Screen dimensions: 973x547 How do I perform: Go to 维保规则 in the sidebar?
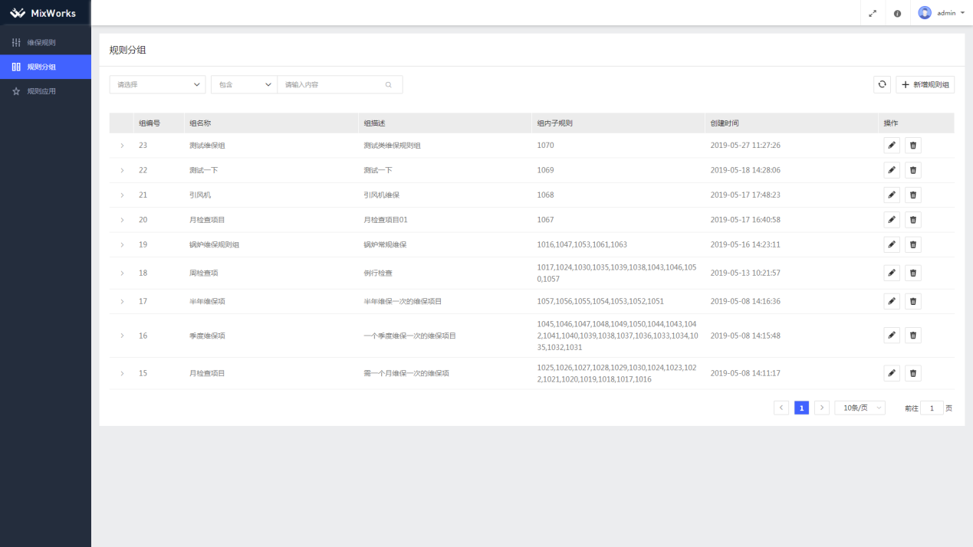41,42
